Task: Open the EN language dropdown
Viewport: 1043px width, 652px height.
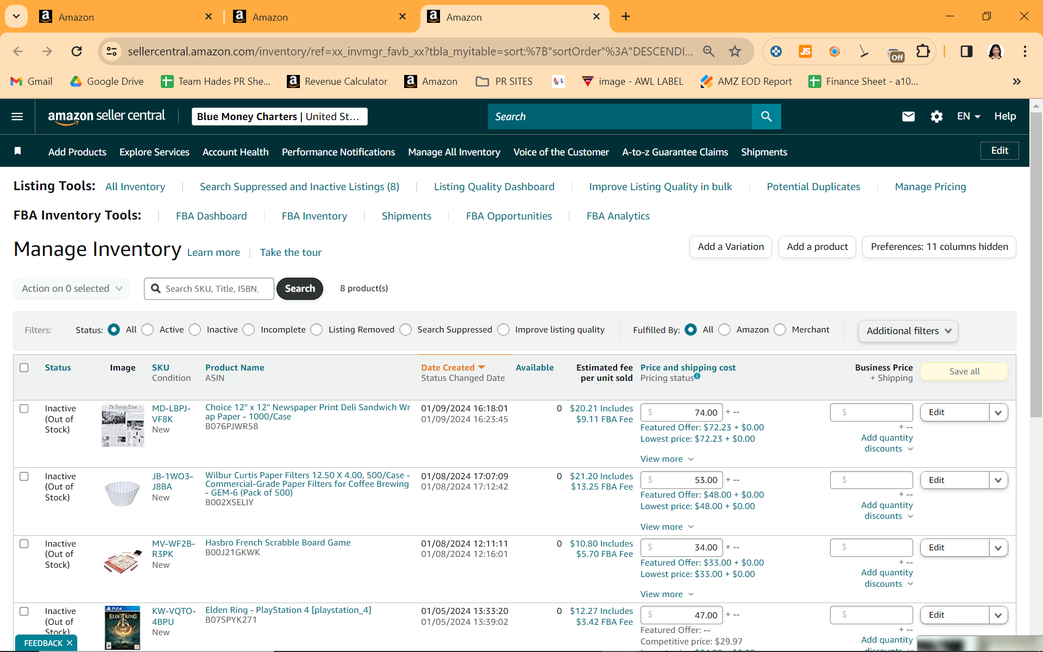Action: [969, 116]
